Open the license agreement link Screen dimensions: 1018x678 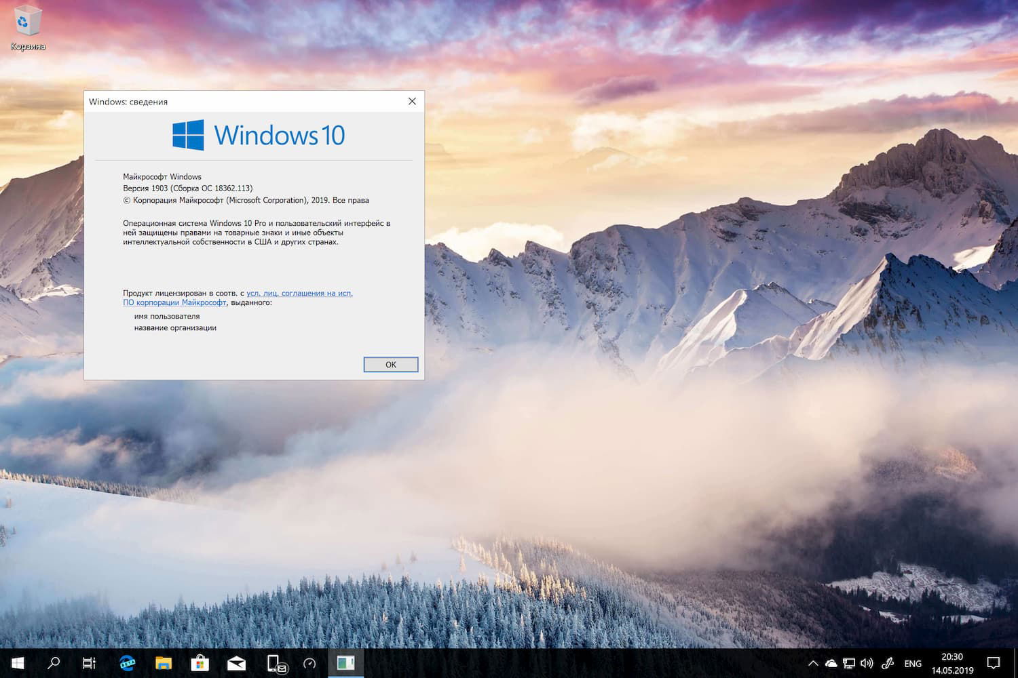(301, 293)
